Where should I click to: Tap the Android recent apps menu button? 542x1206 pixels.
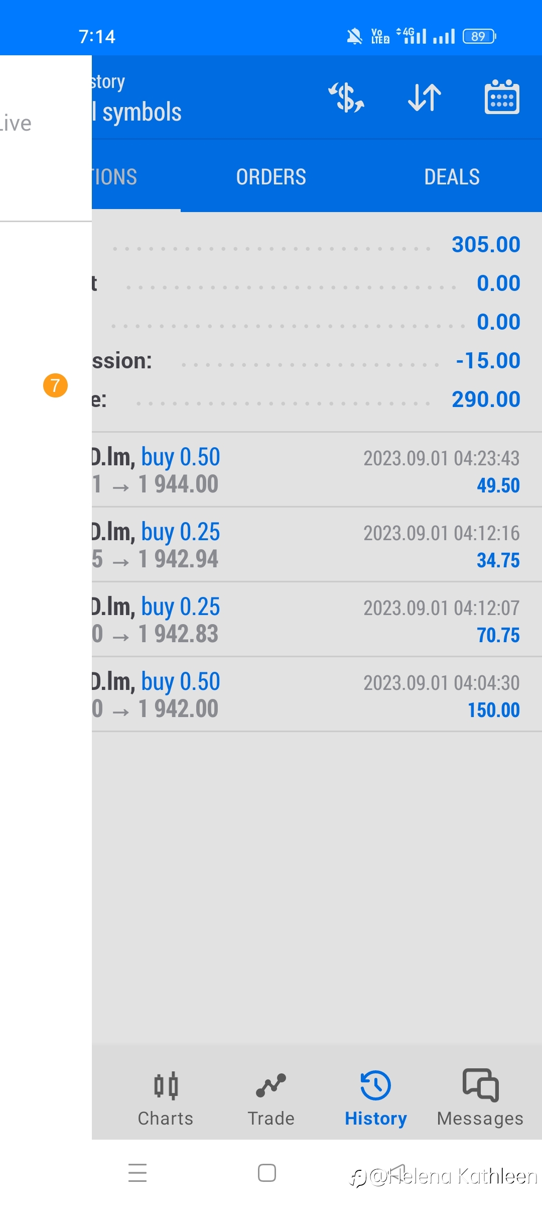coord(138,1173)
